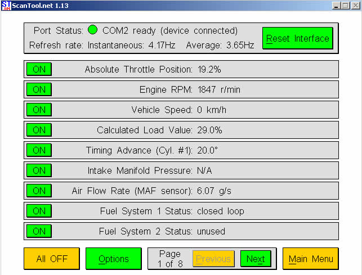Click the green port status indicator
Screen dimensions: 362x275
point(93,30)
